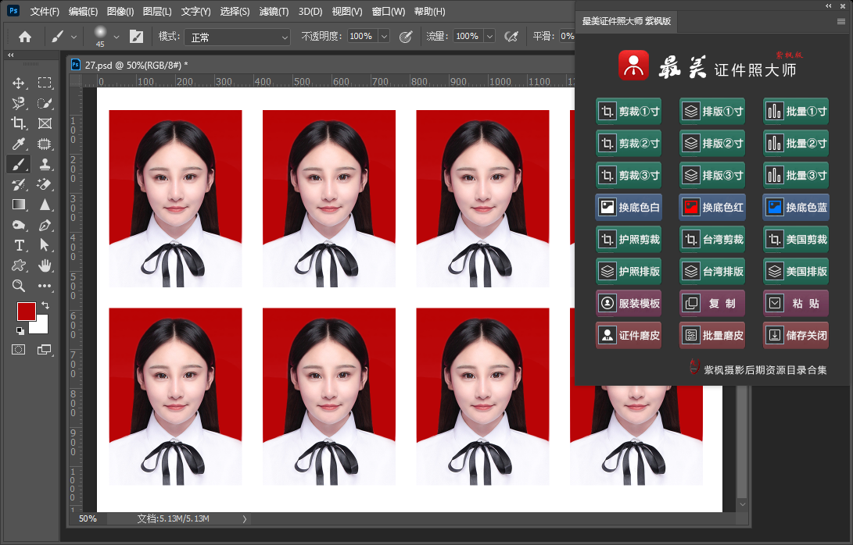The height and width of the screenshot is (545, 853).
Task: Select the Zoom magnifier tool
Action: point(19,286)
